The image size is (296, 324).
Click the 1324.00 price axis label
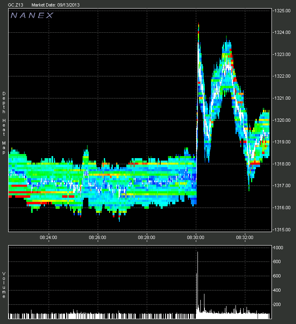pyautogui.click(x=283, y=32)
